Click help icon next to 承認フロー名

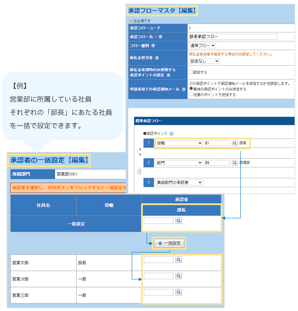[160, 37]
